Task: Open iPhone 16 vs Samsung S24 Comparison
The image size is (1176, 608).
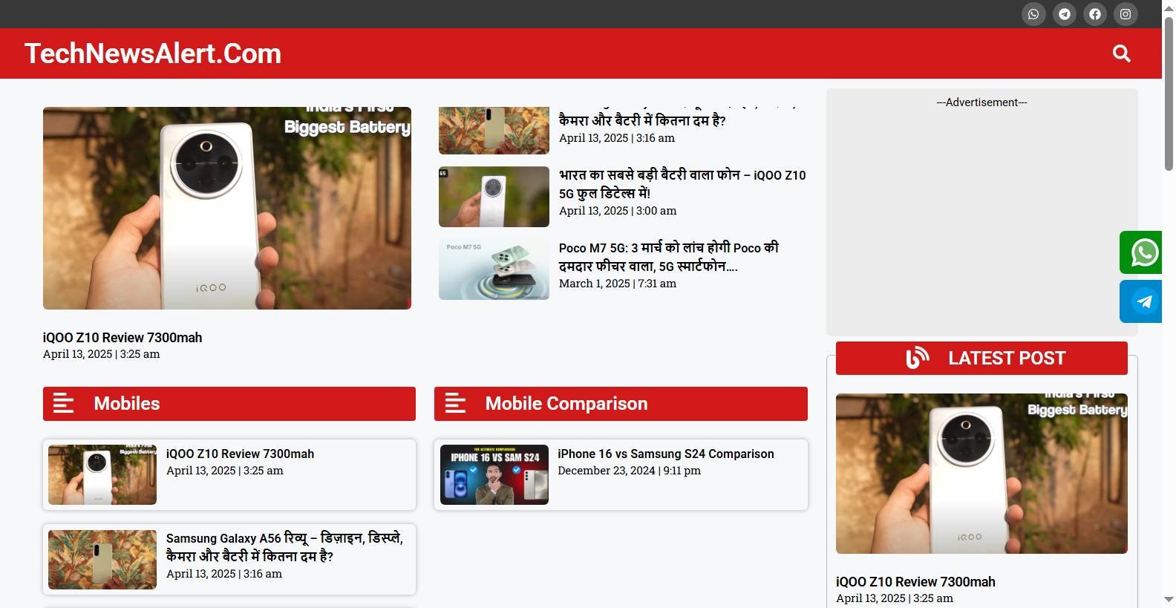Action: click(665, 454)
